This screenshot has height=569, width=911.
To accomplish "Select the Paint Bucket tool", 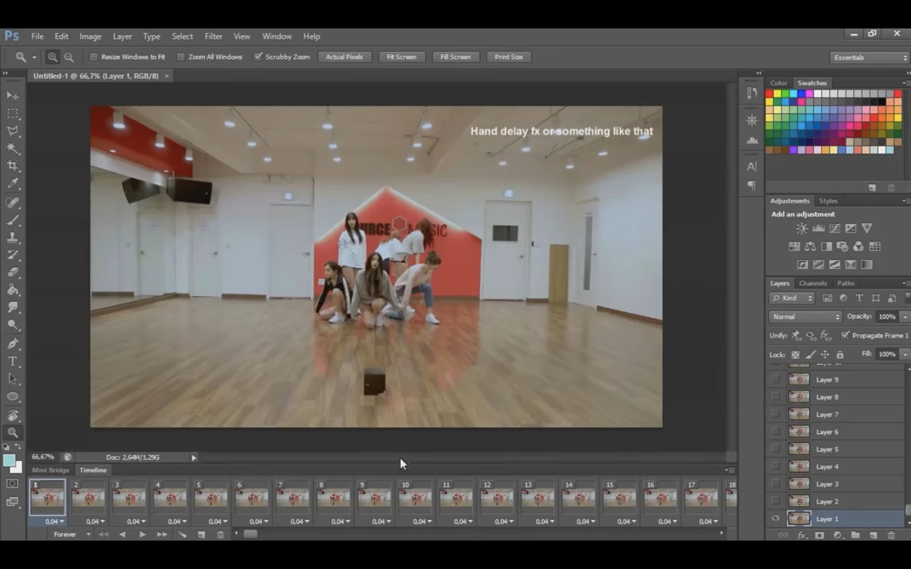I will pos(13,290).
